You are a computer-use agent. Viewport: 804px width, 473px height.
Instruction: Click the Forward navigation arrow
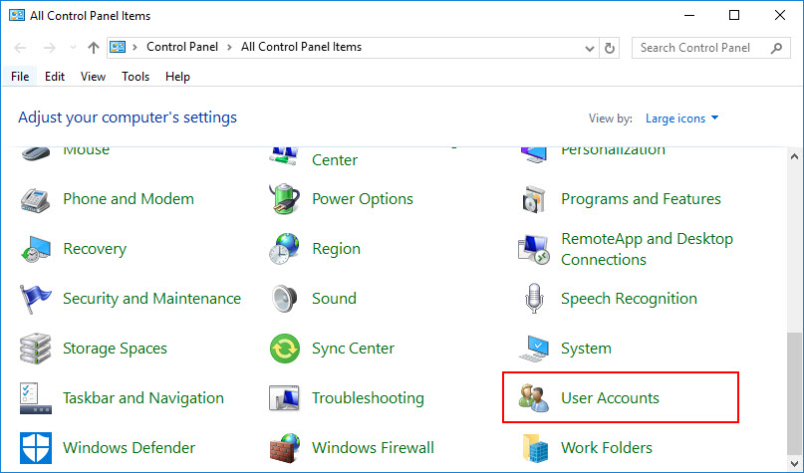pyautogui.click(x=49, y=48)
